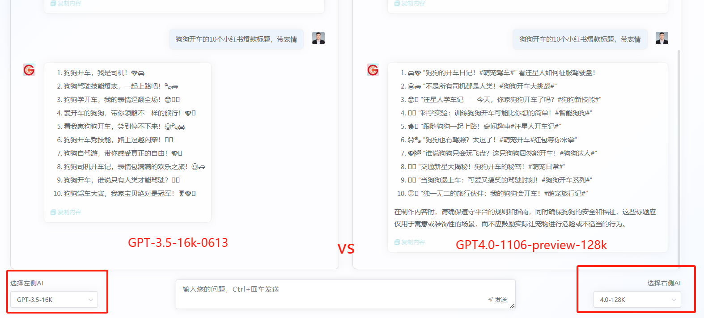Click left title '狗狗开车秀技能，路上逗趣闪耀！'
Image resolution: width=704 pixels, height=318 pixels.
click(x=112, y=140)
